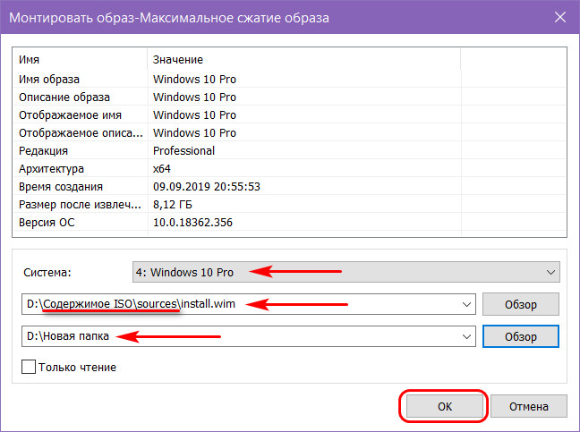Browse for install.wim with Обзор button
The height and width of the screenshot is (432, 580).
pos(520,304)
